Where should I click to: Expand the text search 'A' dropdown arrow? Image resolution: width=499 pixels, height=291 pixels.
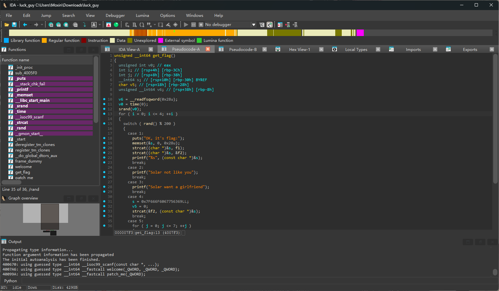(99, 25)
